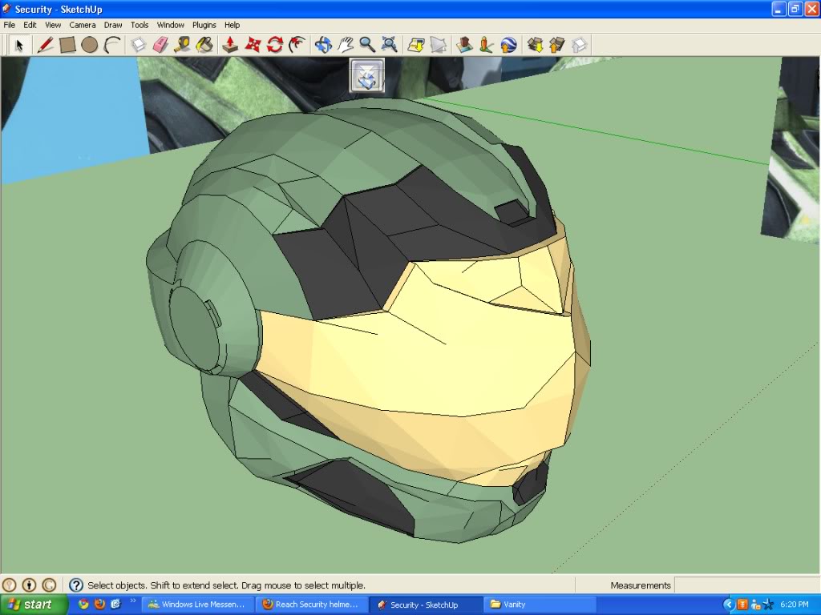The image size is (821, 615).
Task: Launch Firefox from the quick launch bar
Action: (x=99, y=605)
